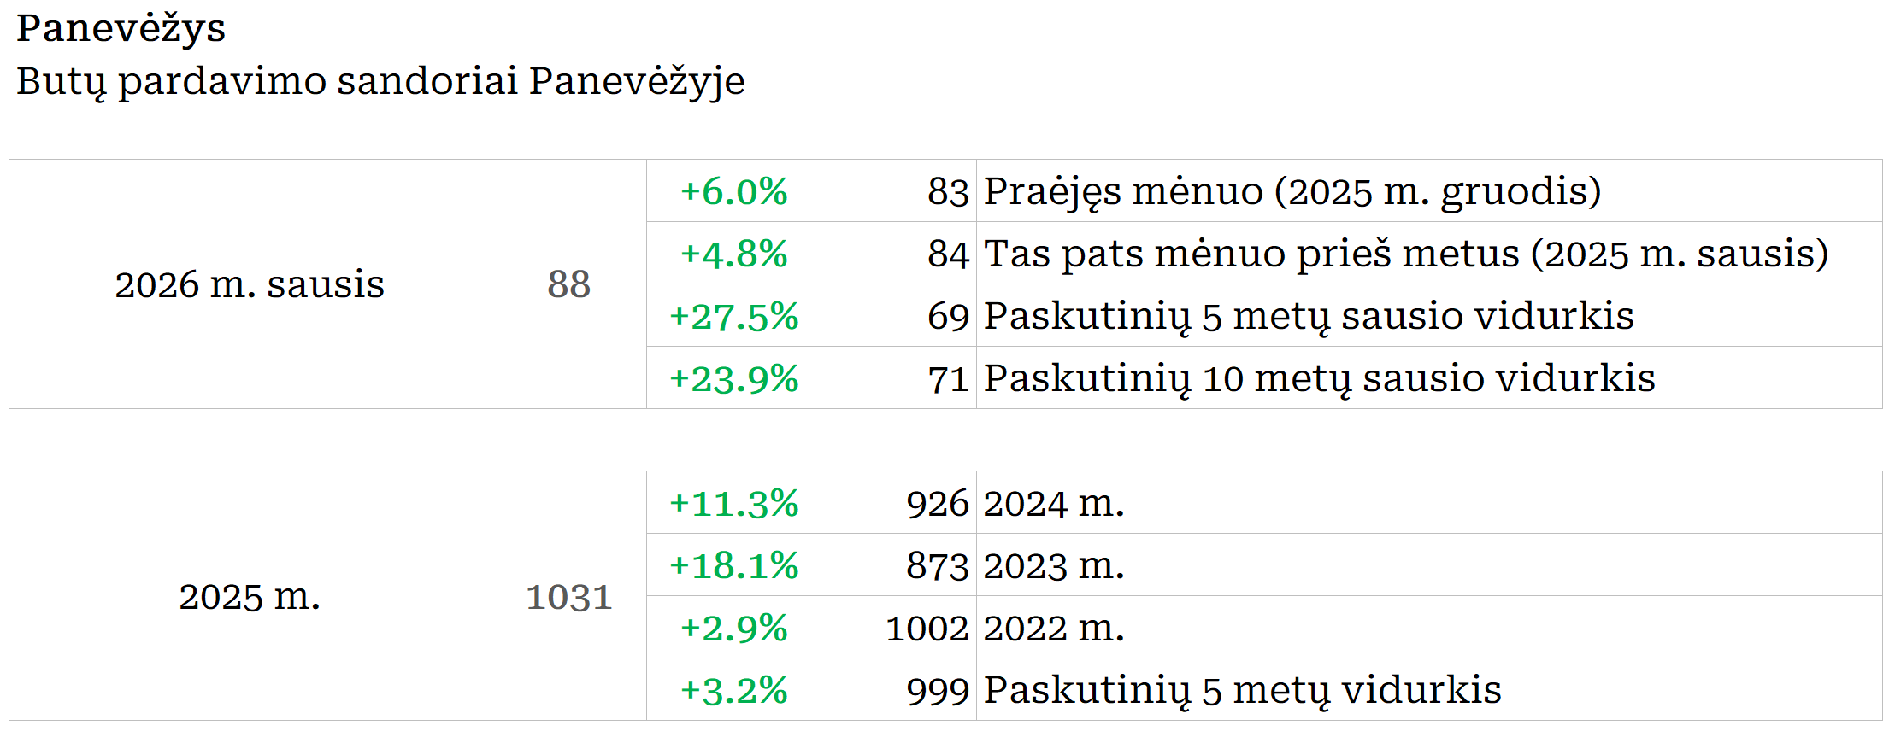The width and height of the screenshot is (1895, 737).
Task: Select the +27.5% change cell
Action: (x=733, y=316)
